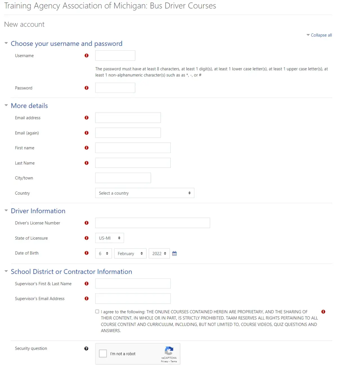Open the Select a country dropdown
This screenshot has width=338, height=367.
point(144,193)
